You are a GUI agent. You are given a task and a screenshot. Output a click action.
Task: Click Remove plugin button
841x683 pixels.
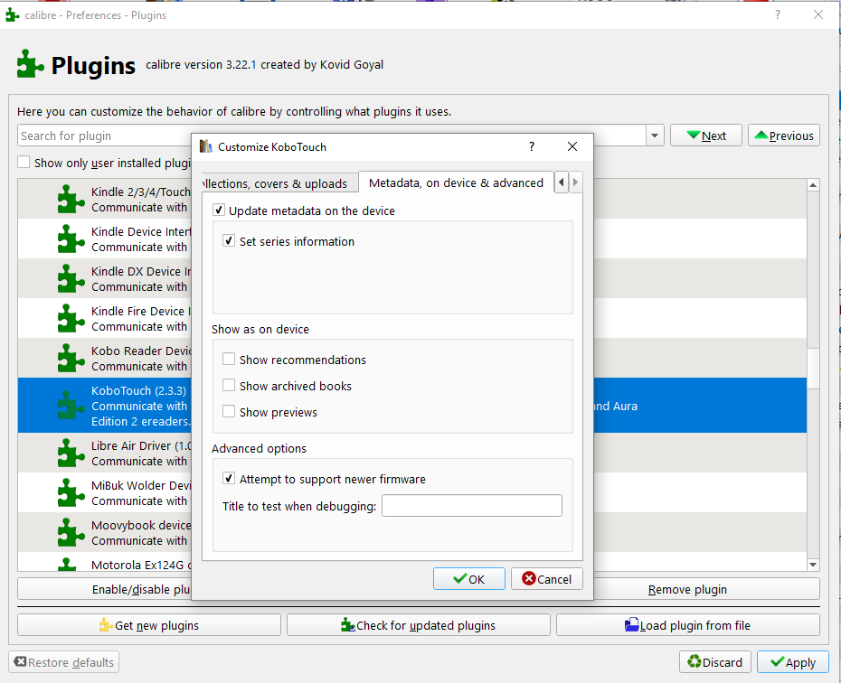tap(706, 589)
